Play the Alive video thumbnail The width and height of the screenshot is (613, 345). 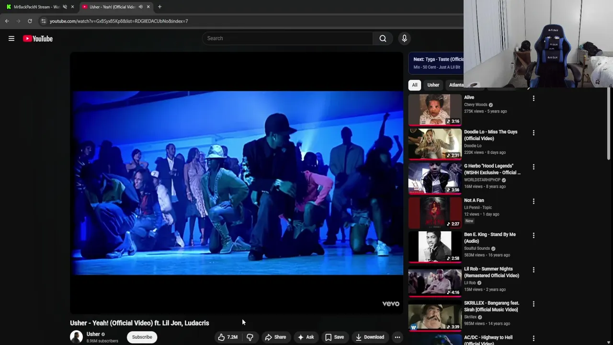(435, 110)
